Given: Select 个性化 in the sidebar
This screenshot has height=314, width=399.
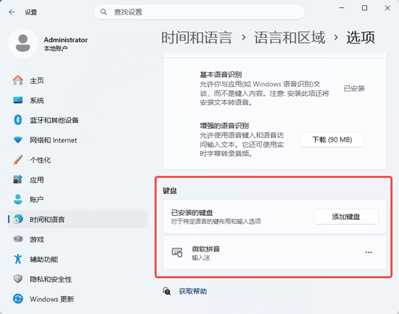Looking at the screenshot, I should click(78, 160).
